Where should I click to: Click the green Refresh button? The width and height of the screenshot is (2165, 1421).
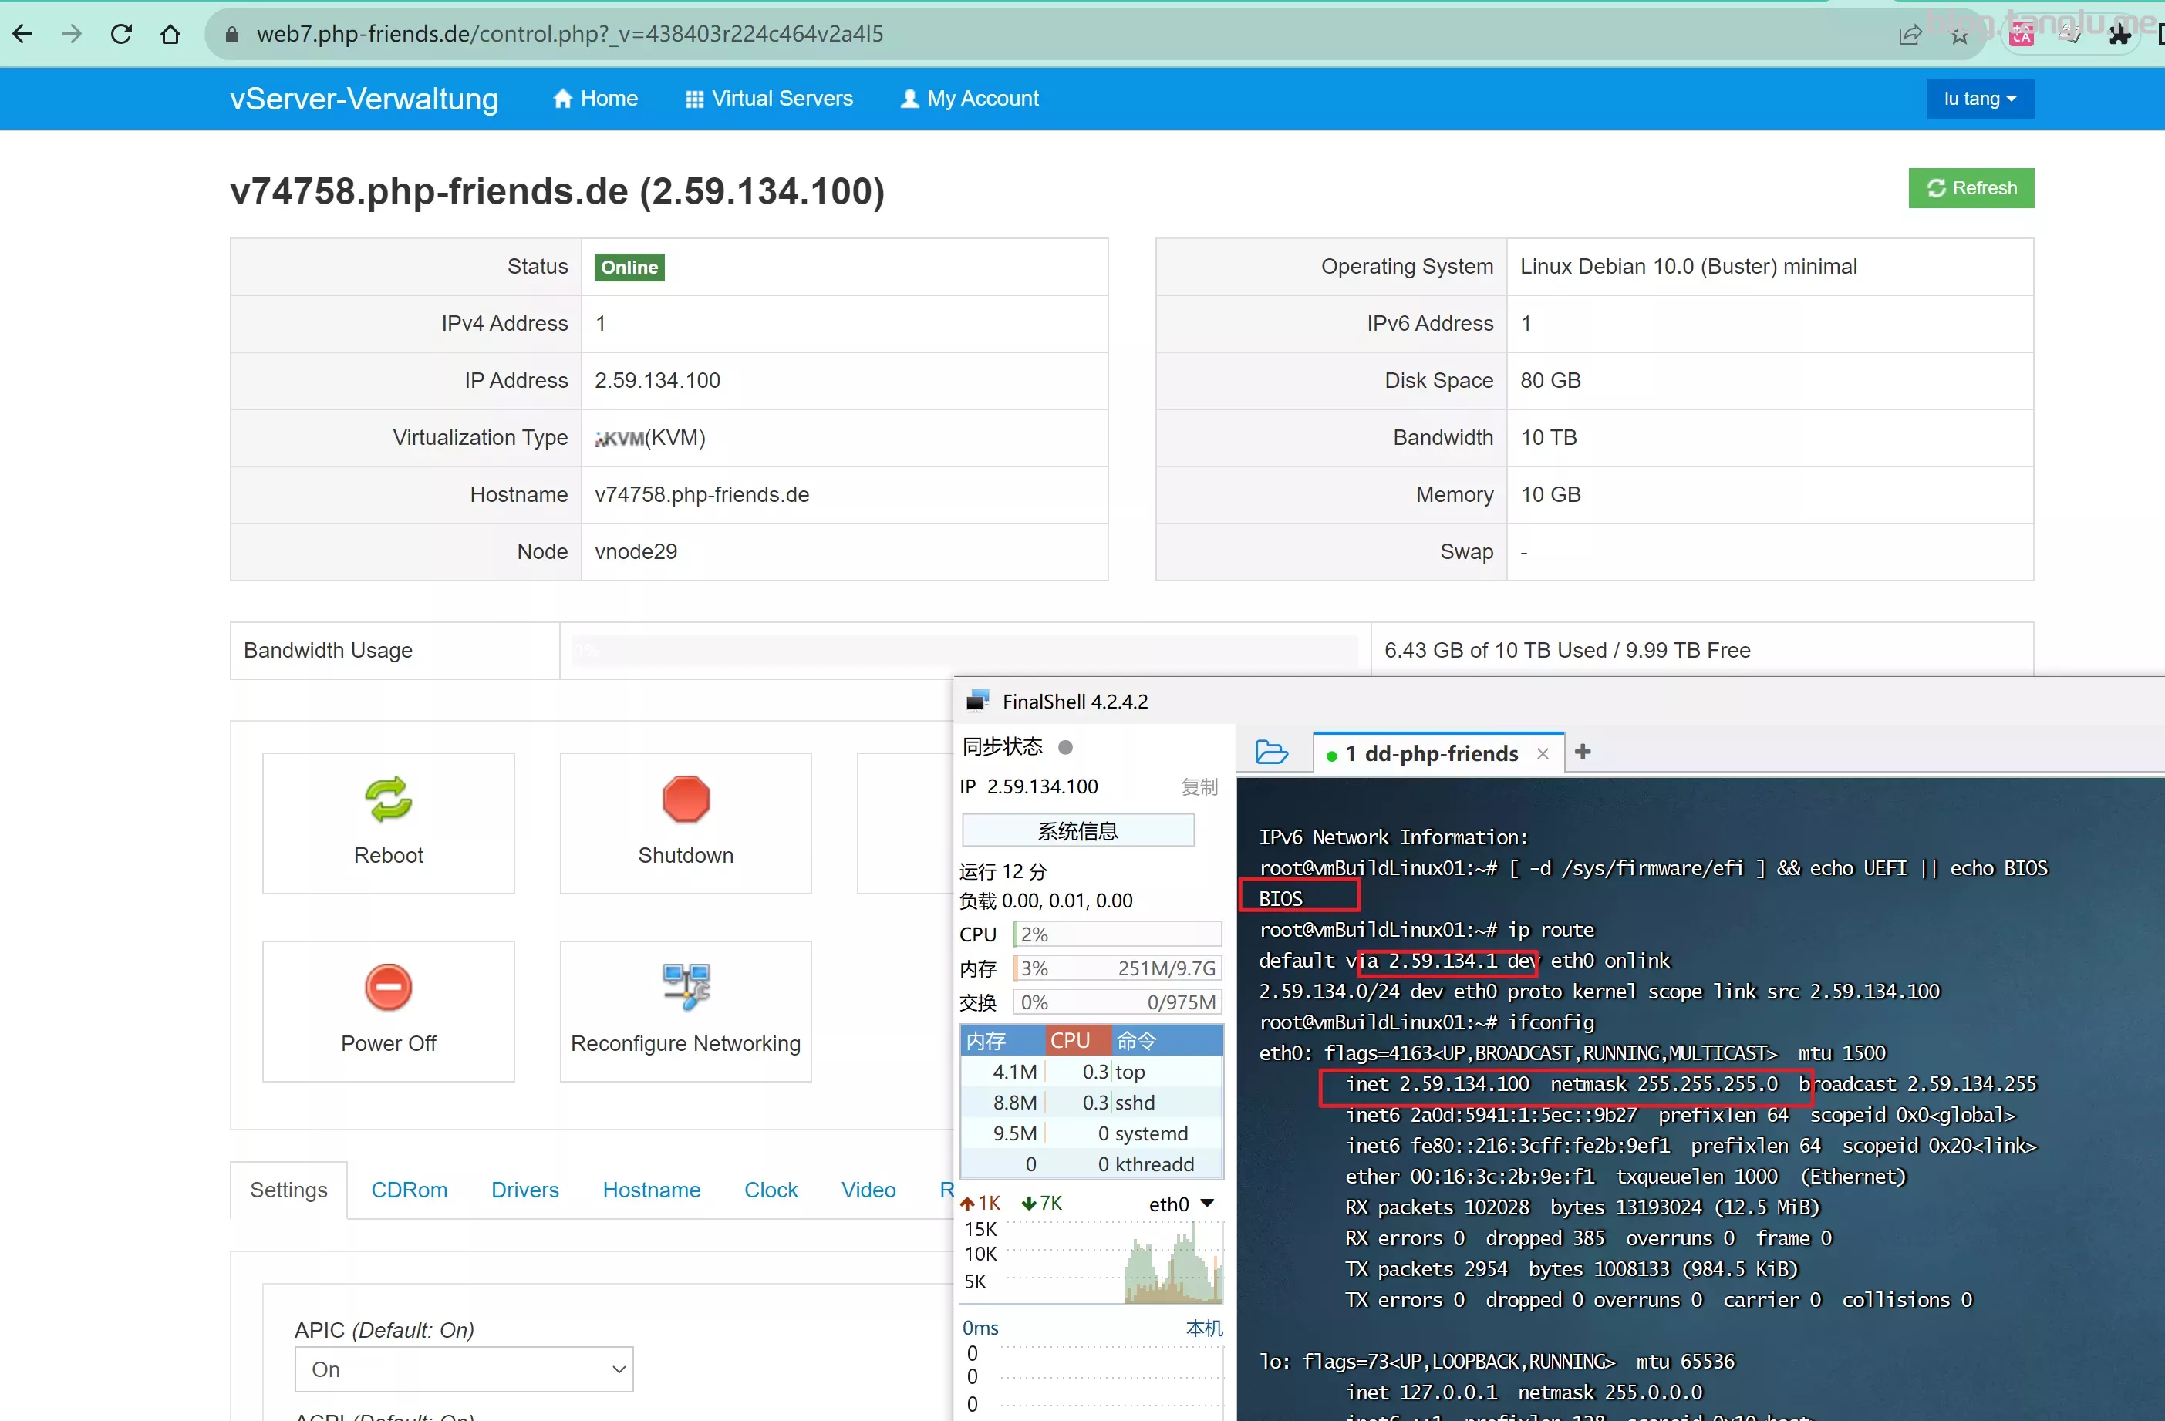pyautogui.click(x=1971, y=188)
